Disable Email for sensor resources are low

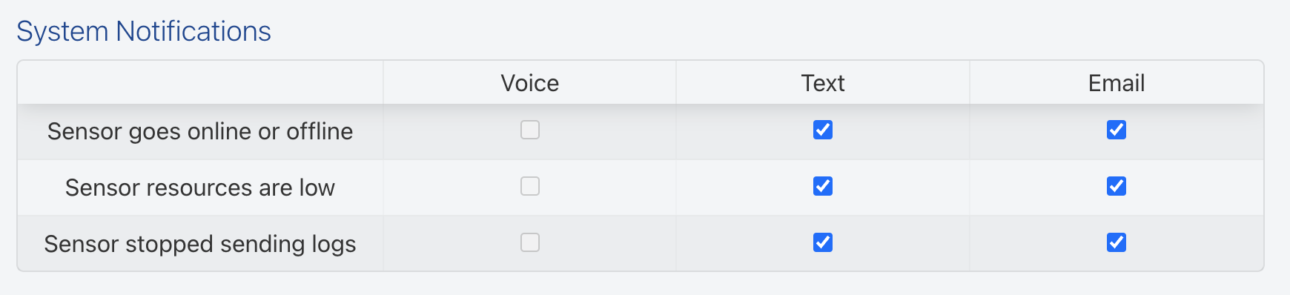tap(1117, 186)
